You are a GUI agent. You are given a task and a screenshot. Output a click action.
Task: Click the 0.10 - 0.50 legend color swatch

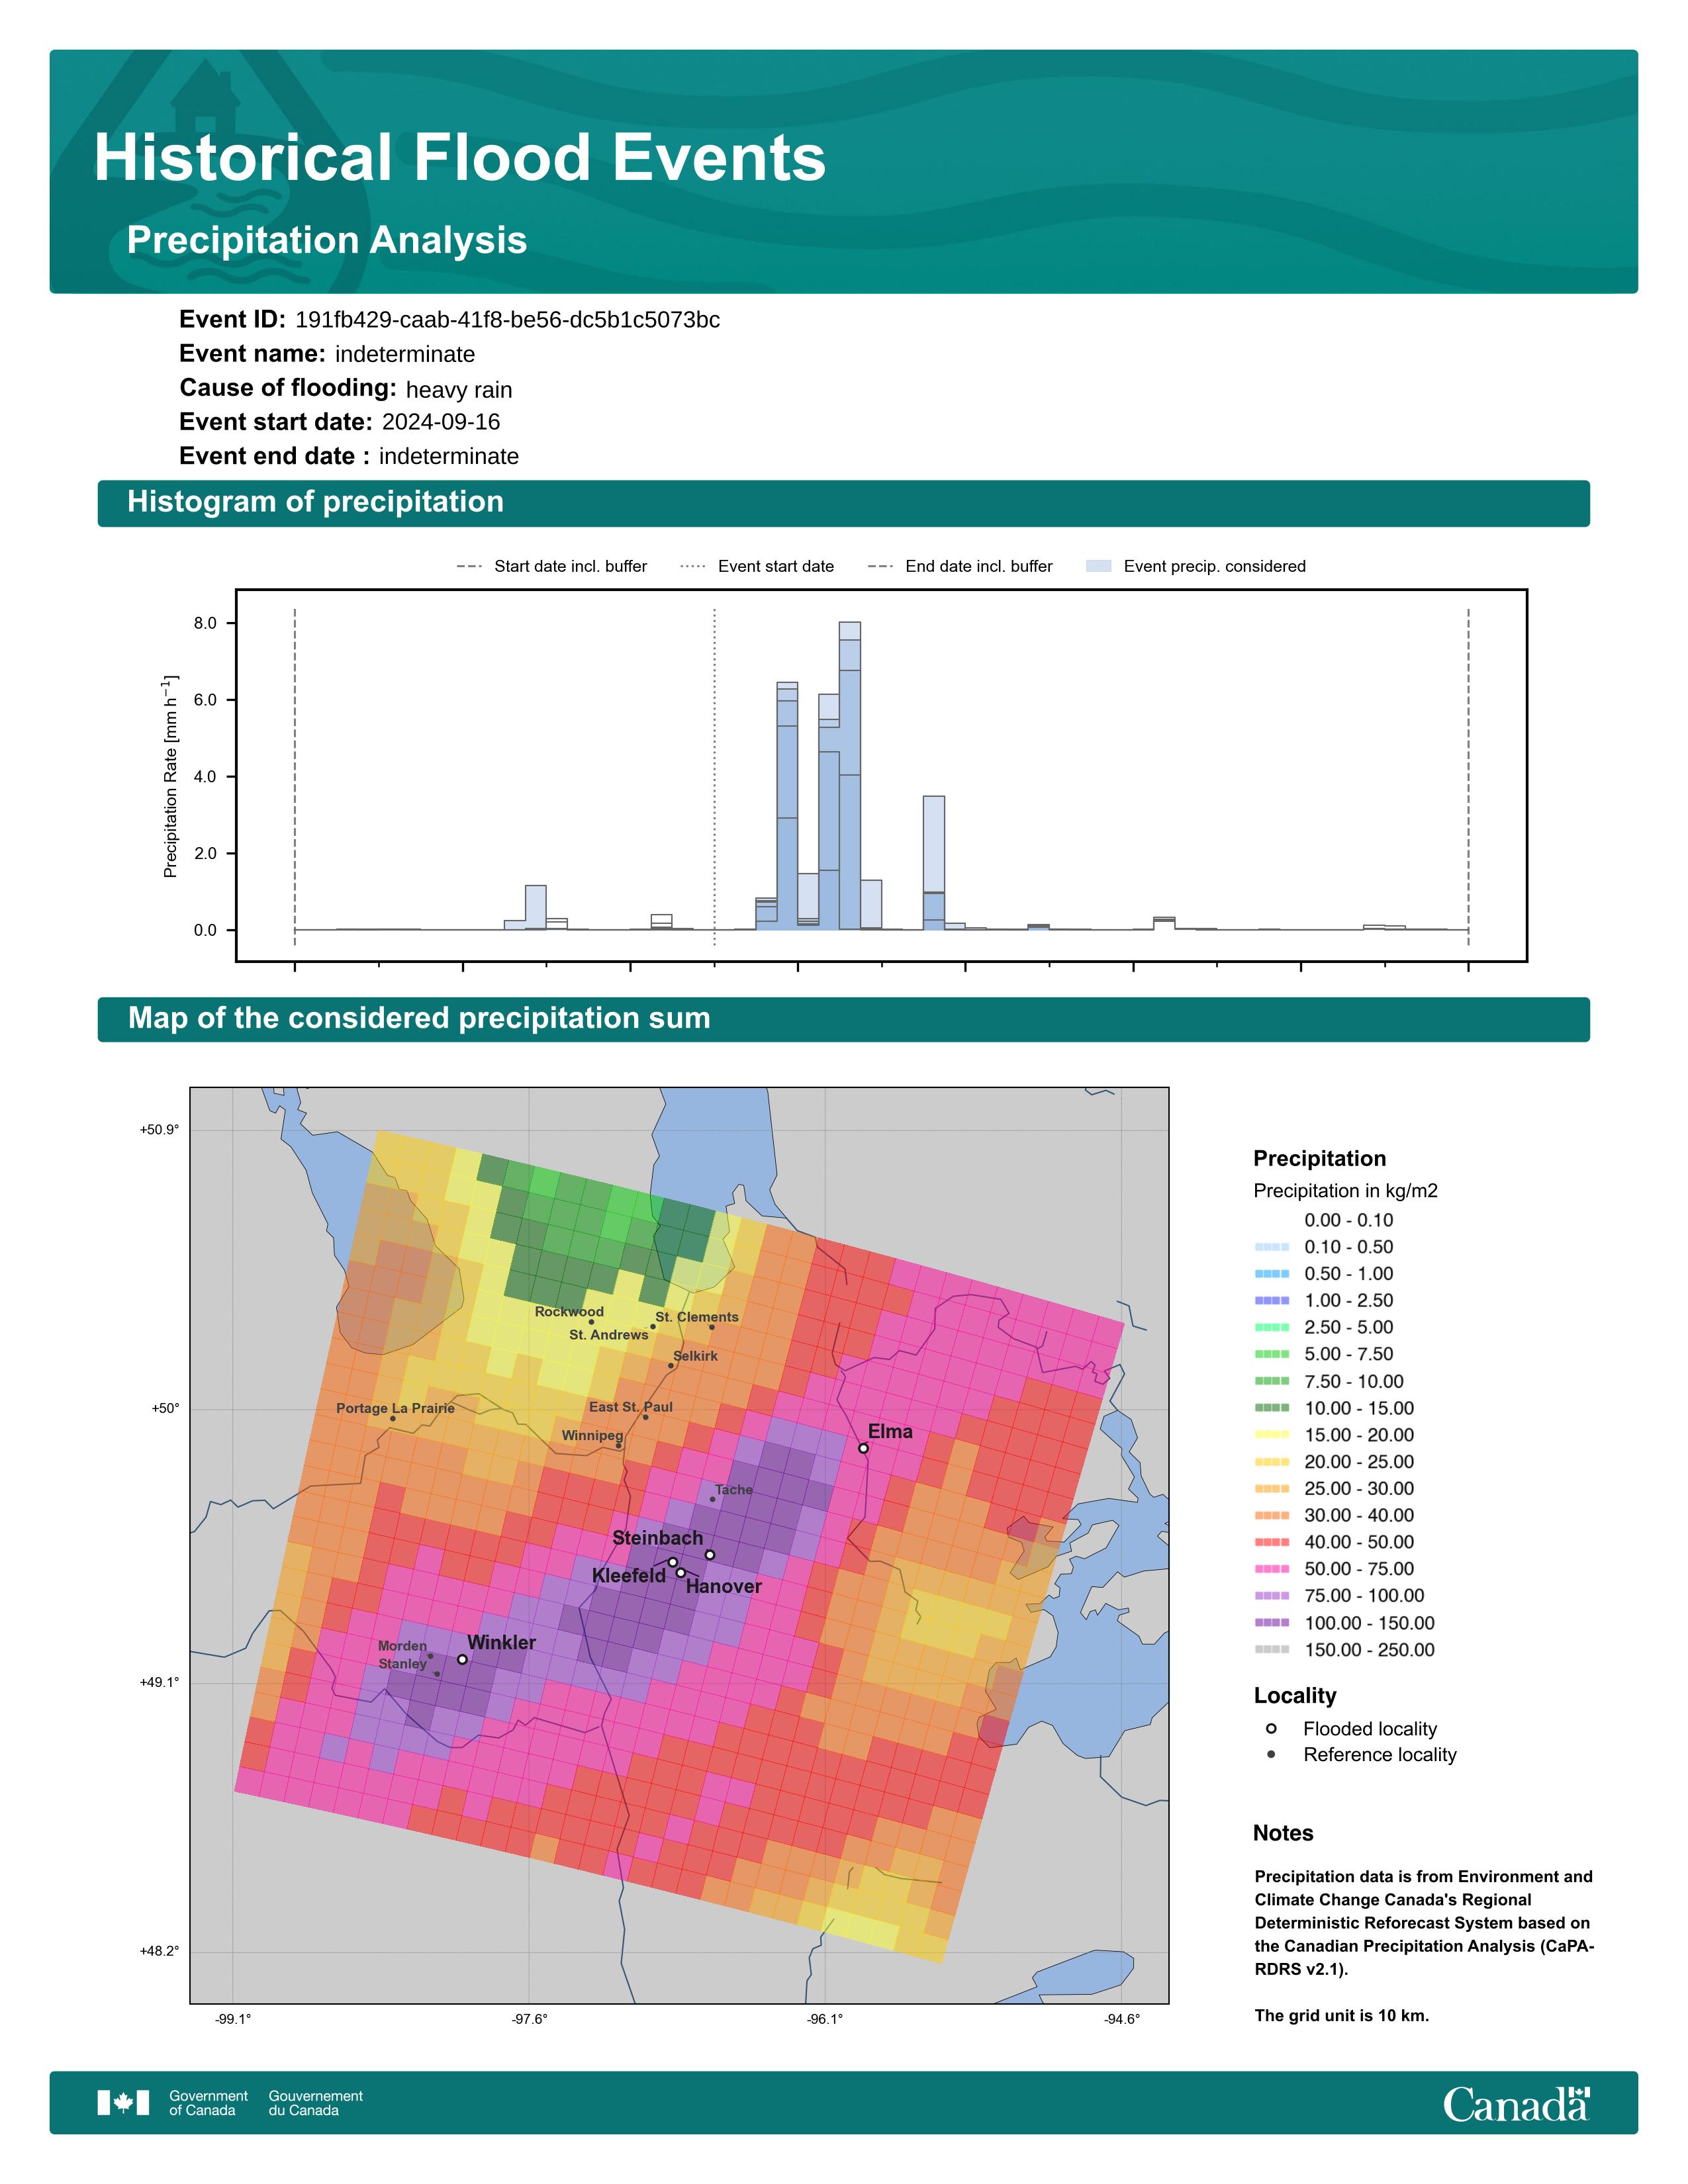[x=1272, y=1247]
